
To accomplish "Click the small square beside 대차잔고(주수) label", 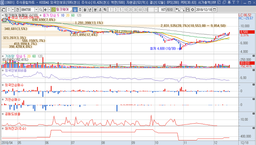I will (x=3, y=129).
